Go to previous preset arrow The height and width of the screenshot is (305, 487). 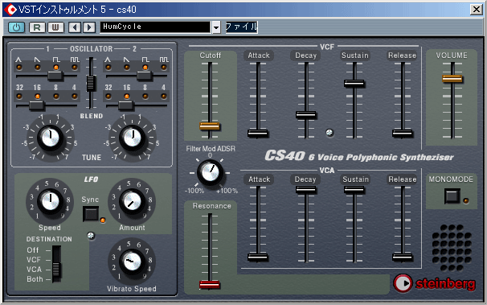[x=75, y=27]
